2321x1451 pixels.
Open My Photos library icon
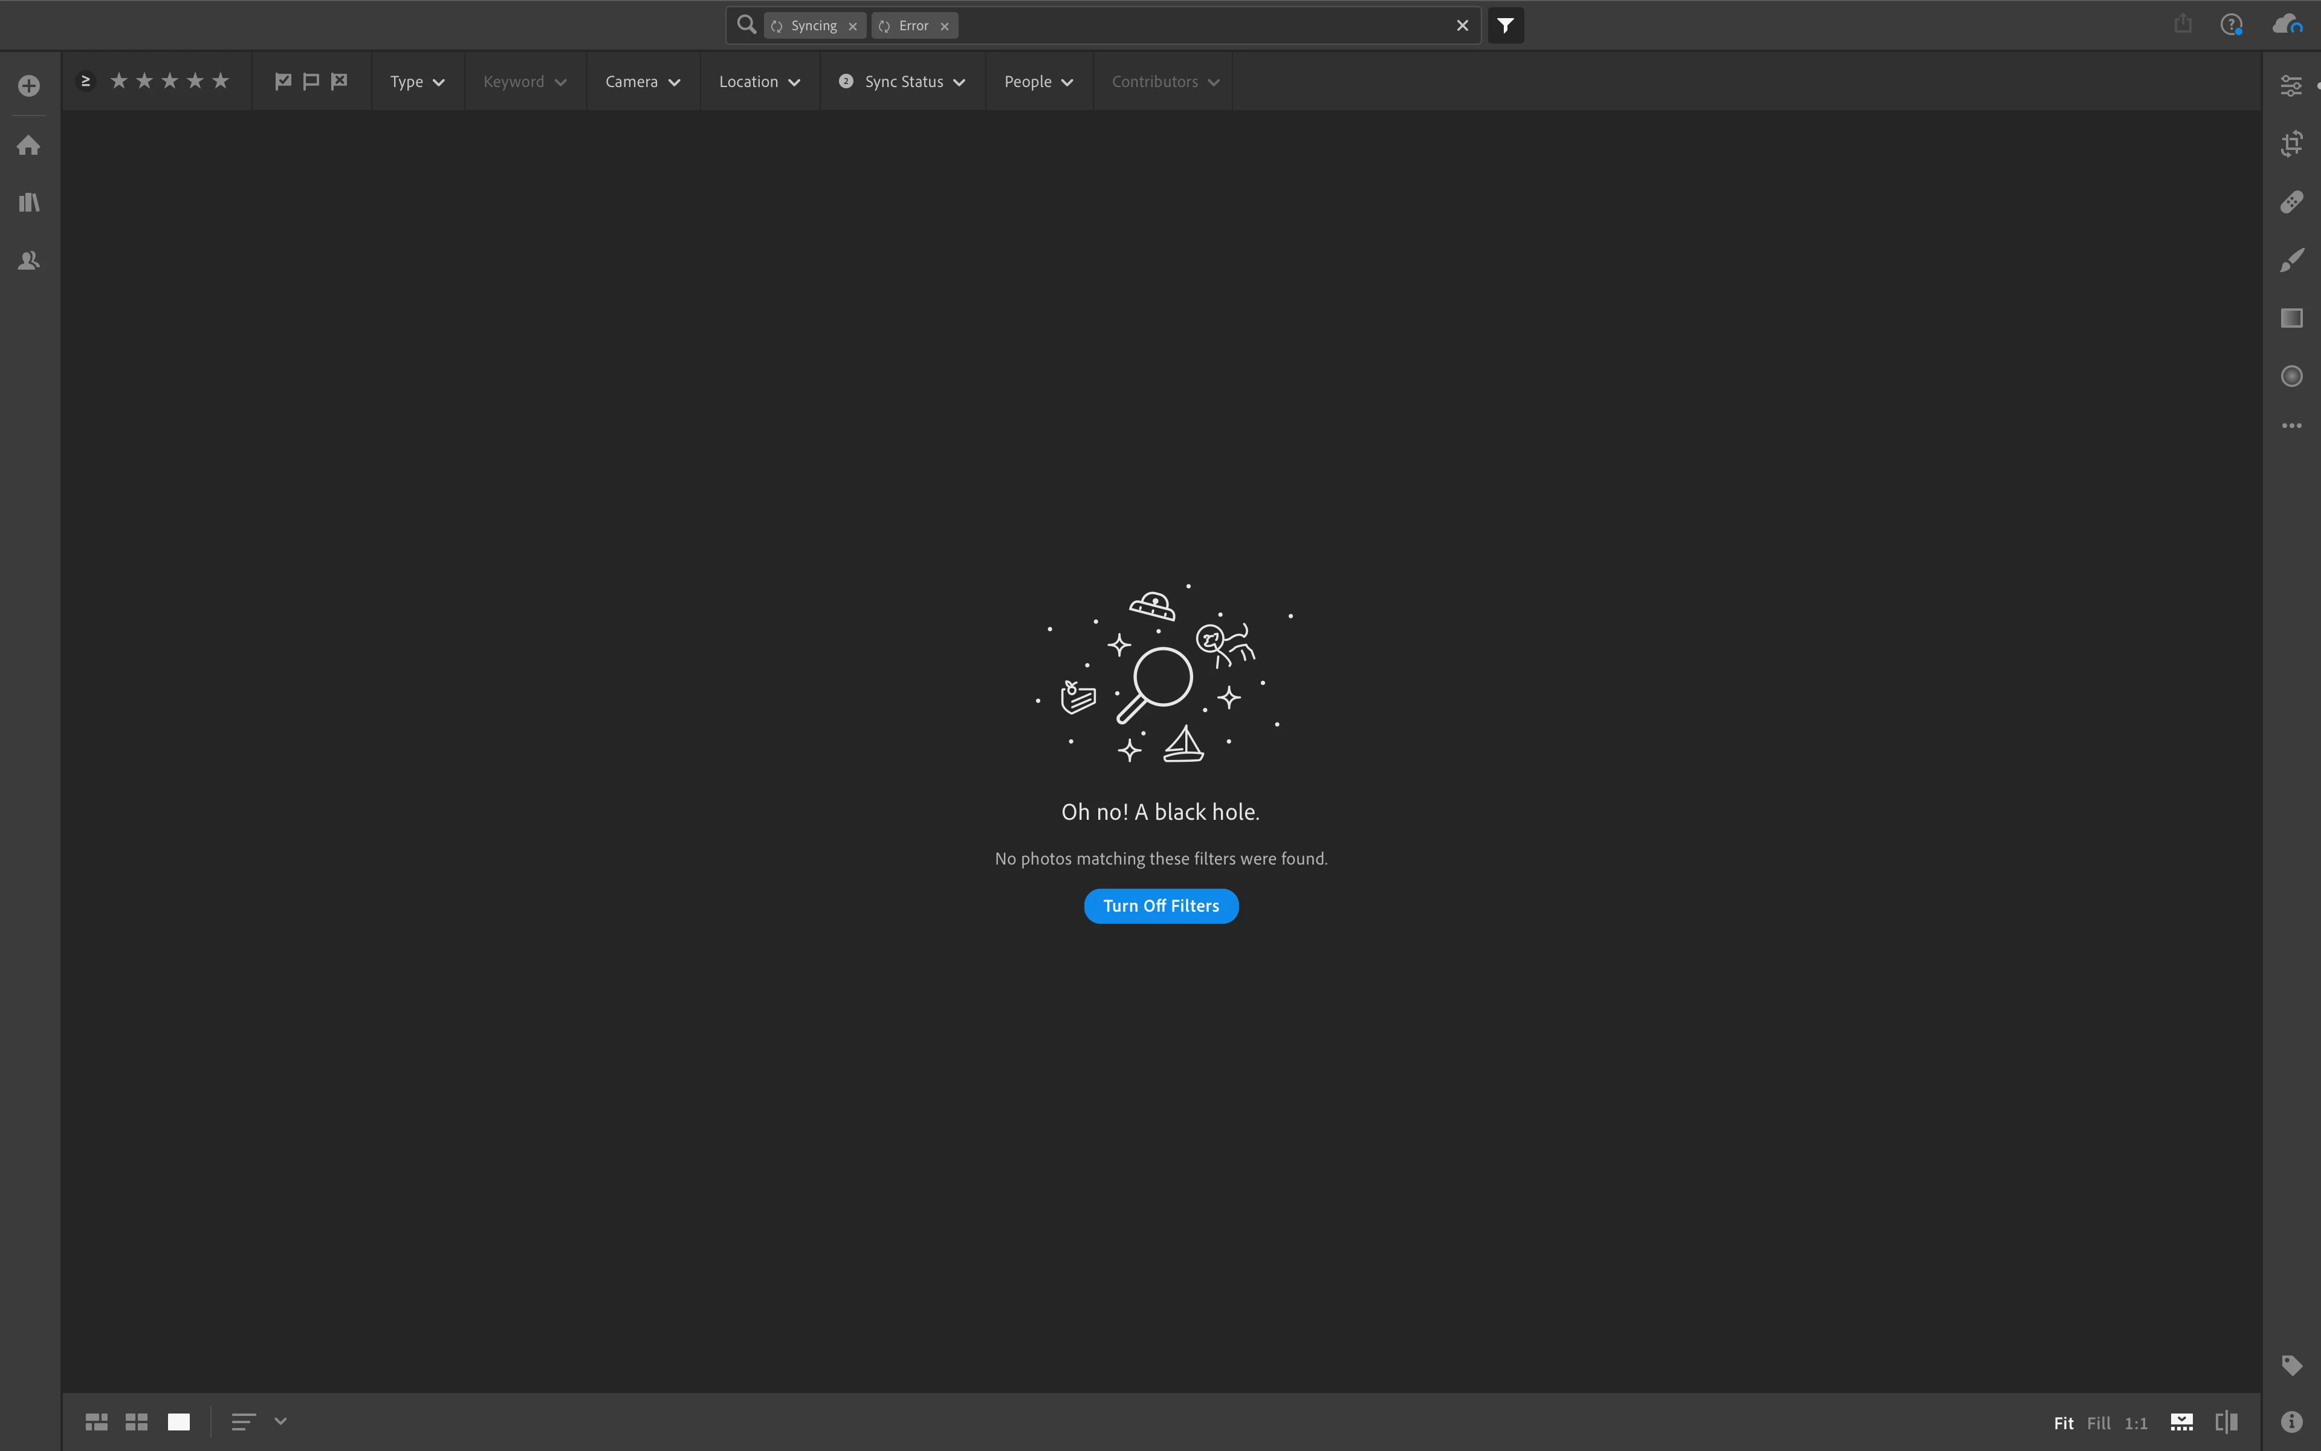point(29,203)
